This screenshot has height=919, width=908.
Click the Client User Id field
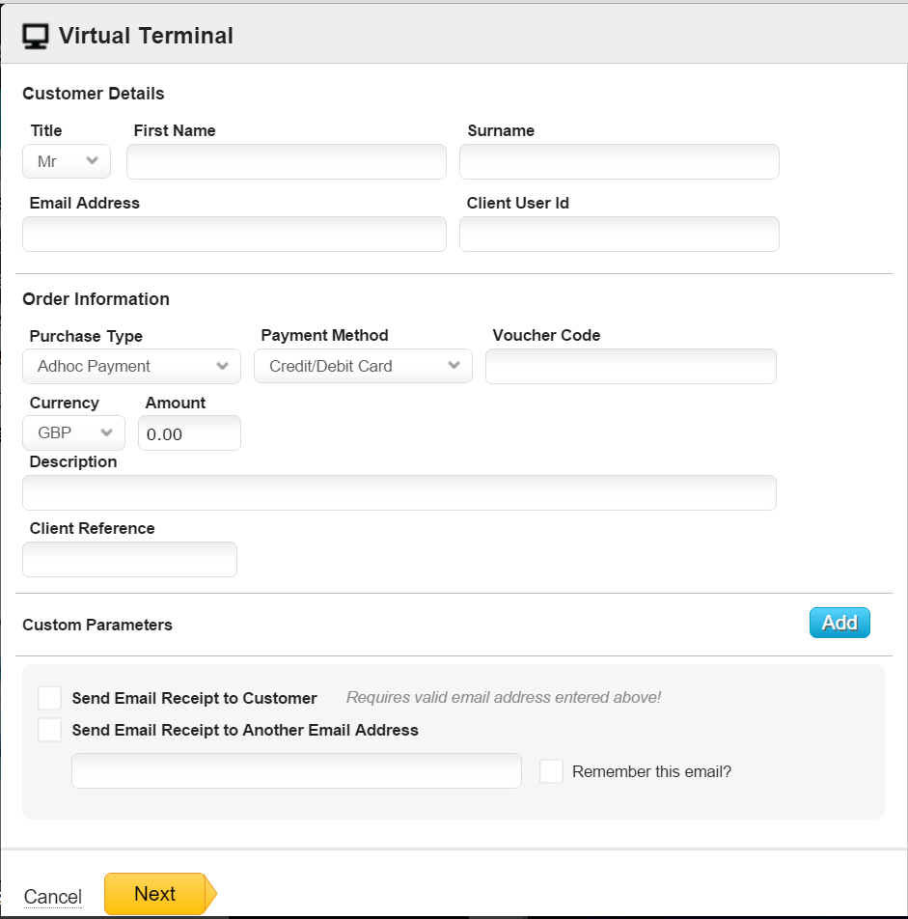point(619,234)
